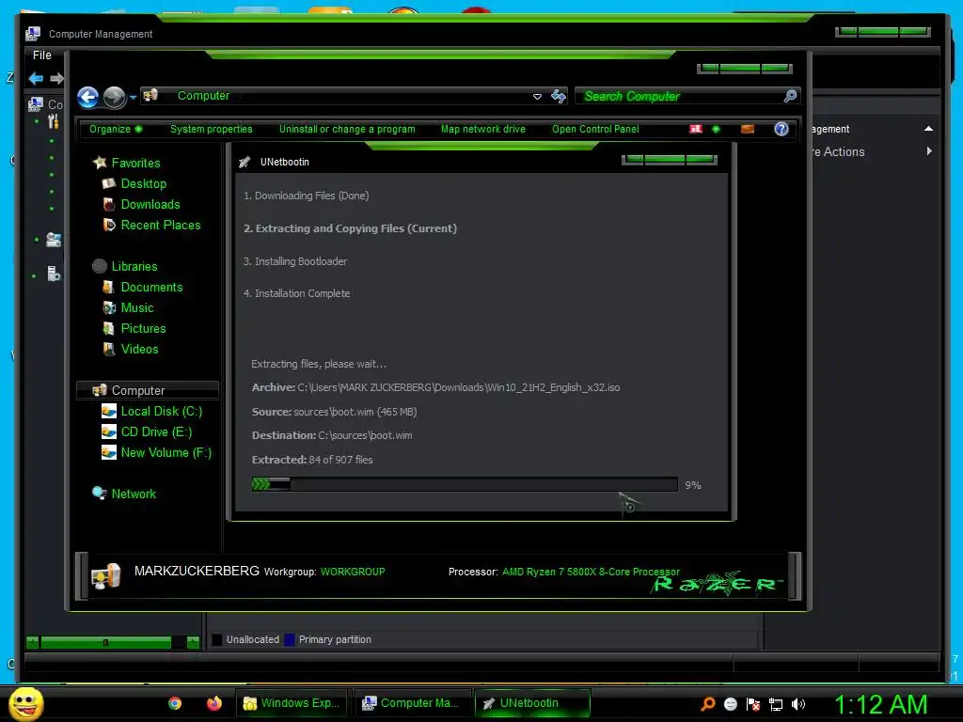The height and width of the screenshot is (722, 963).
Task: Click Unallocated black legend swatch
Action: click(x=217, y=639)
